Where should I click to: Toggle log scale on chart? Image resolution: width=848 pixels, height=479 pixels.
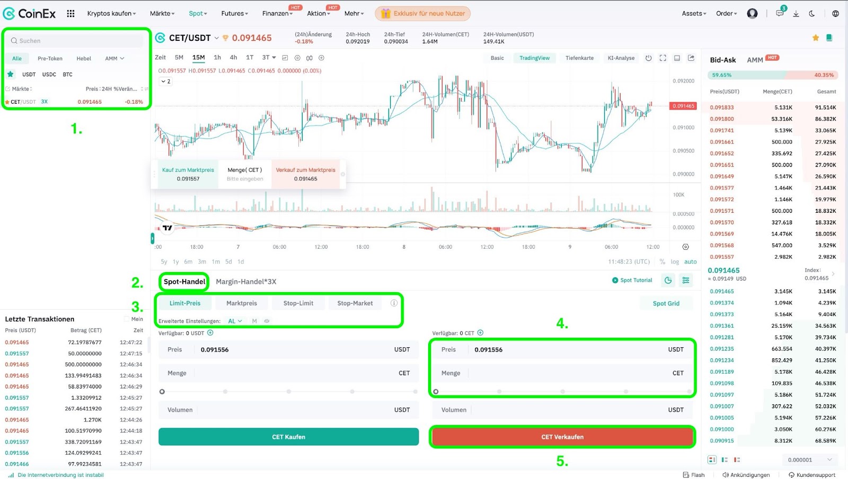(675, 261)
